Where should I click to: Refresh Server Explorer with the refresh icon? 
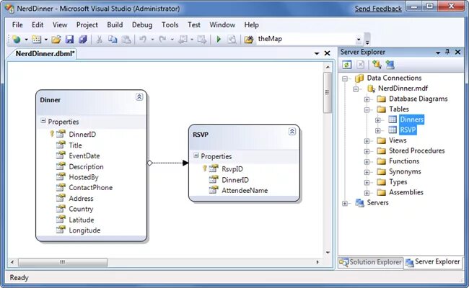click(346, 65)
